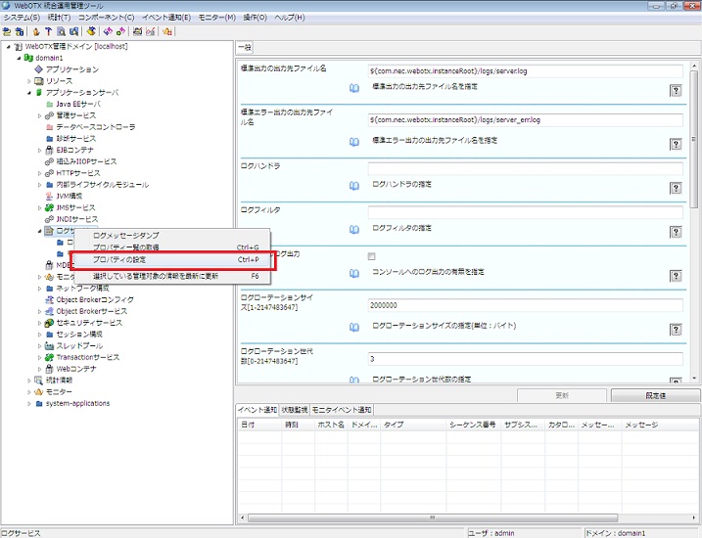The height and width of the screenshot is (538, 702).
Task: Open help for ログハンドラ setting
Action: click(676, 188)
